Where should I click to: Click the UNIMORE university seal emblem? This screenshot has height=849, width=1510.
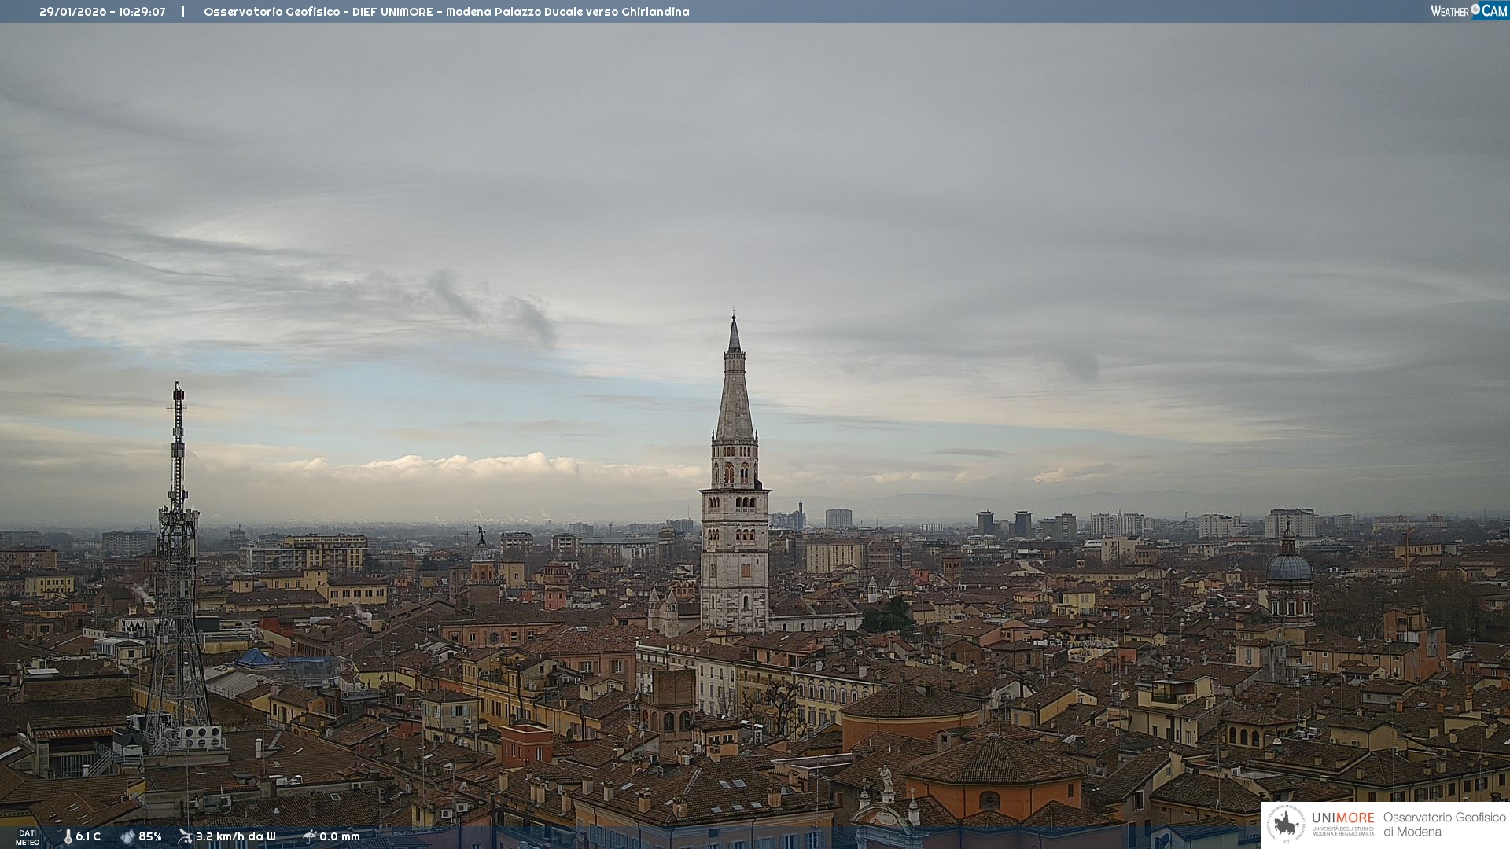1286,824
